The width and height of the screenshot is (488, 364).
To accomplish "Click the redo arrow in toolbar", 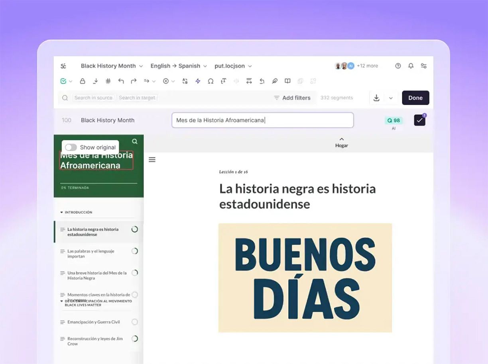I will point(134,81).
